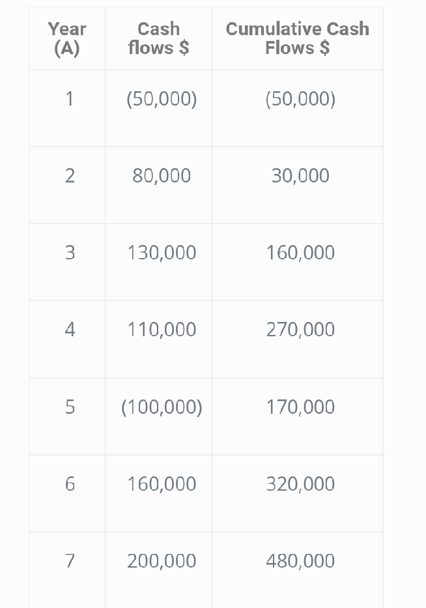This screenshot has width=426, height=608.
Task: Select the 80,000 cash flow cell
Action: click(162, 176)
